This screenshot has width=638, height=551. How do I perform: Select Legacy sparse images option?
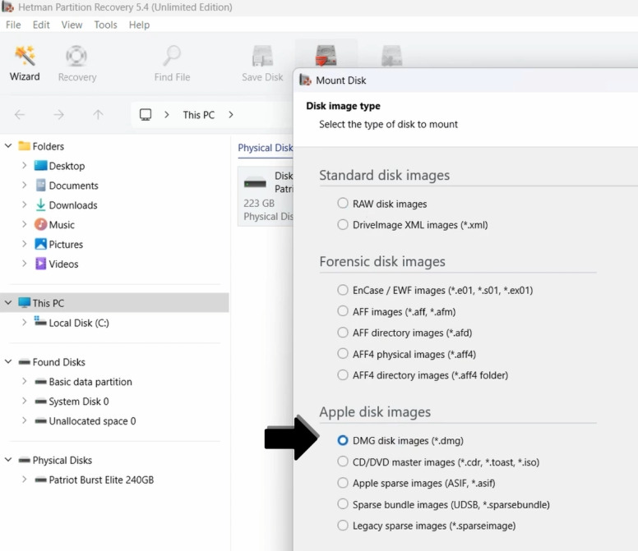pos(343,526)
